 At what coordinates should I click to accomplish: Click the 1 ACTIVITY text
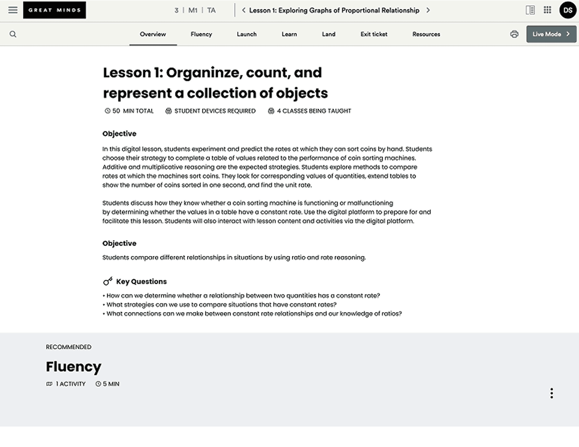click(71, 384)
